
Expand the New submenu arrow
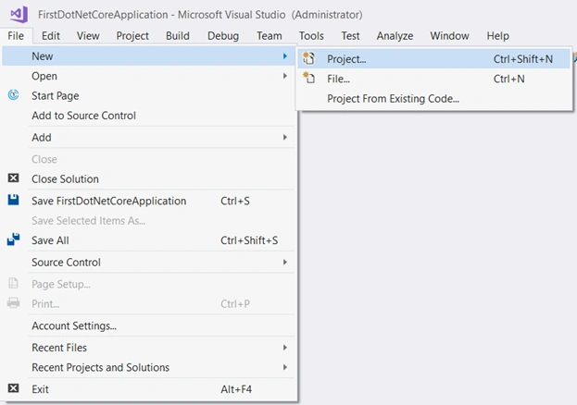285,55
